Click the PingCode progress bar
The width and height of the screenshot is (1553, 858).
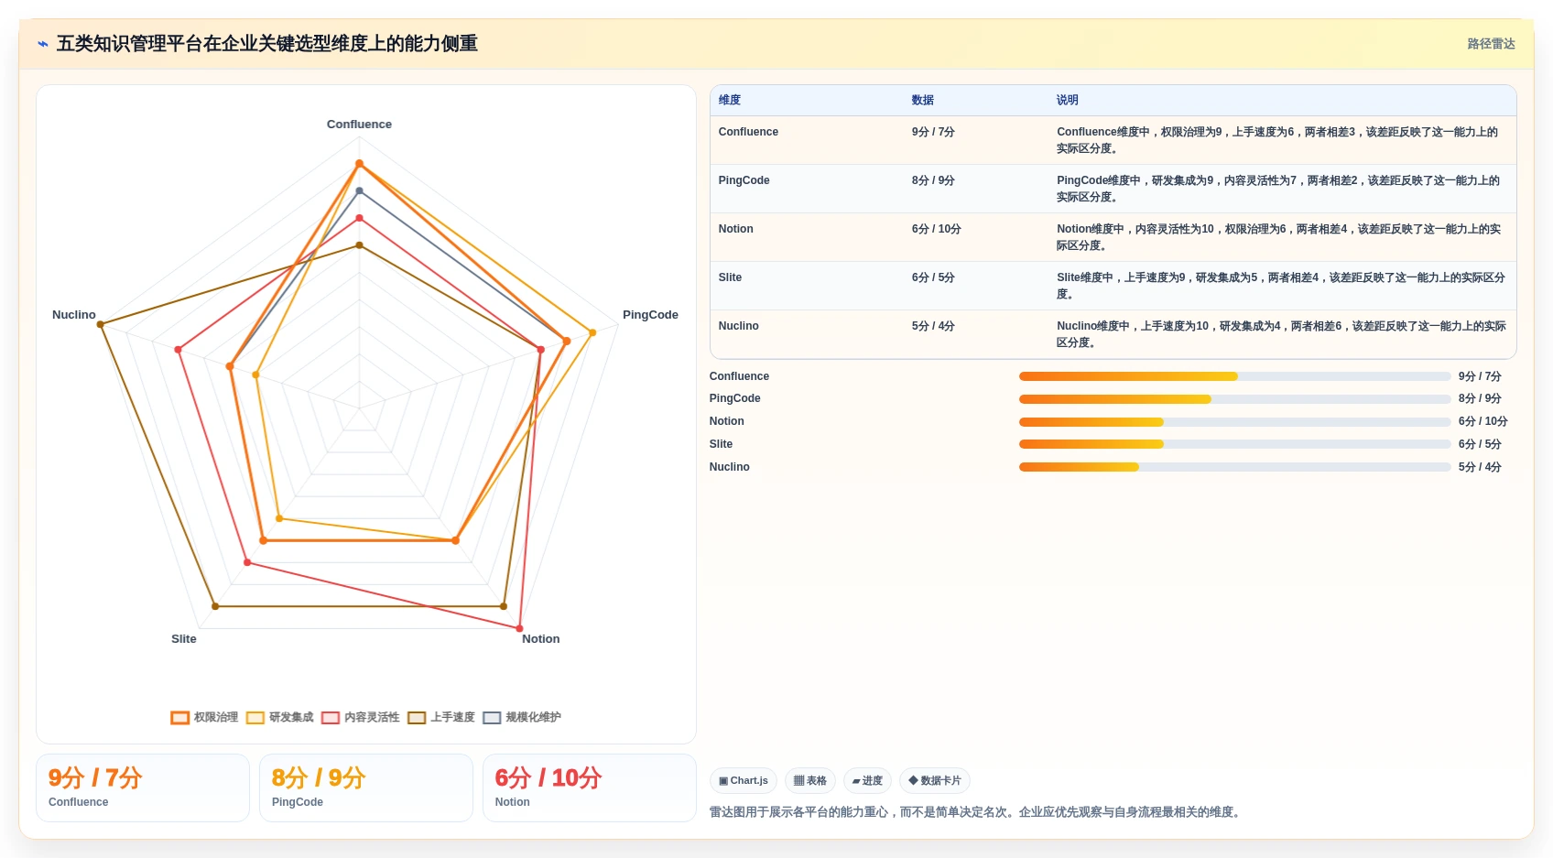click(x=1234, y=399)
